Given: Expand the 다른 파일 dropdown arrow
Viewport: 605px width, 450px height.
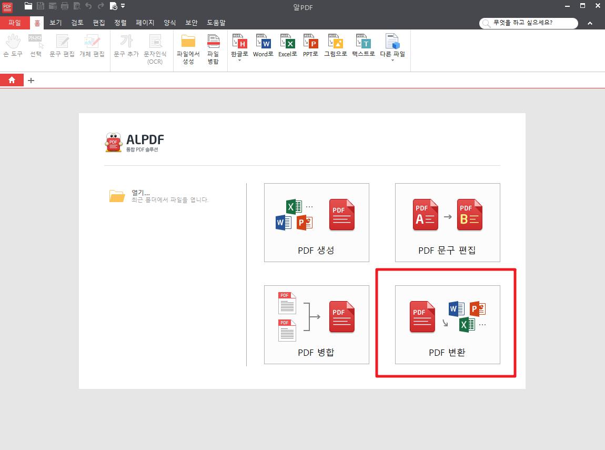Looking at the screenshot, I should pyautogui.click(x=392, y=60).
